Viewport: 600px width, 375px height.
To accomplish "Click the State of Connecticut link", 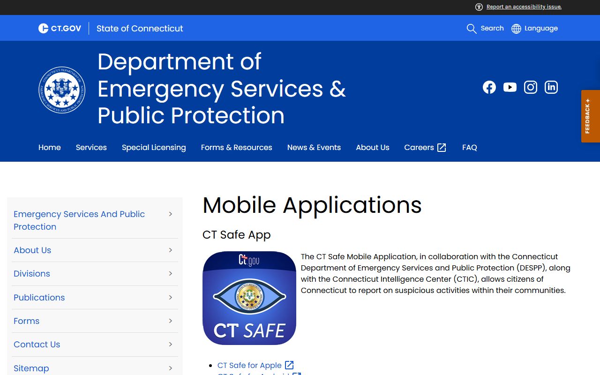I will [x=140, y=29].
